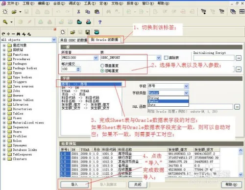Open the 报告 menu

click(132, 3)
